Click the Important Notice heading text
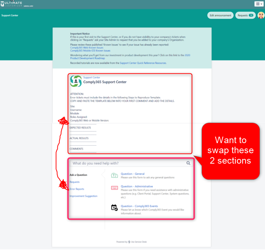 pyautogui.click(x=80, y=34)
